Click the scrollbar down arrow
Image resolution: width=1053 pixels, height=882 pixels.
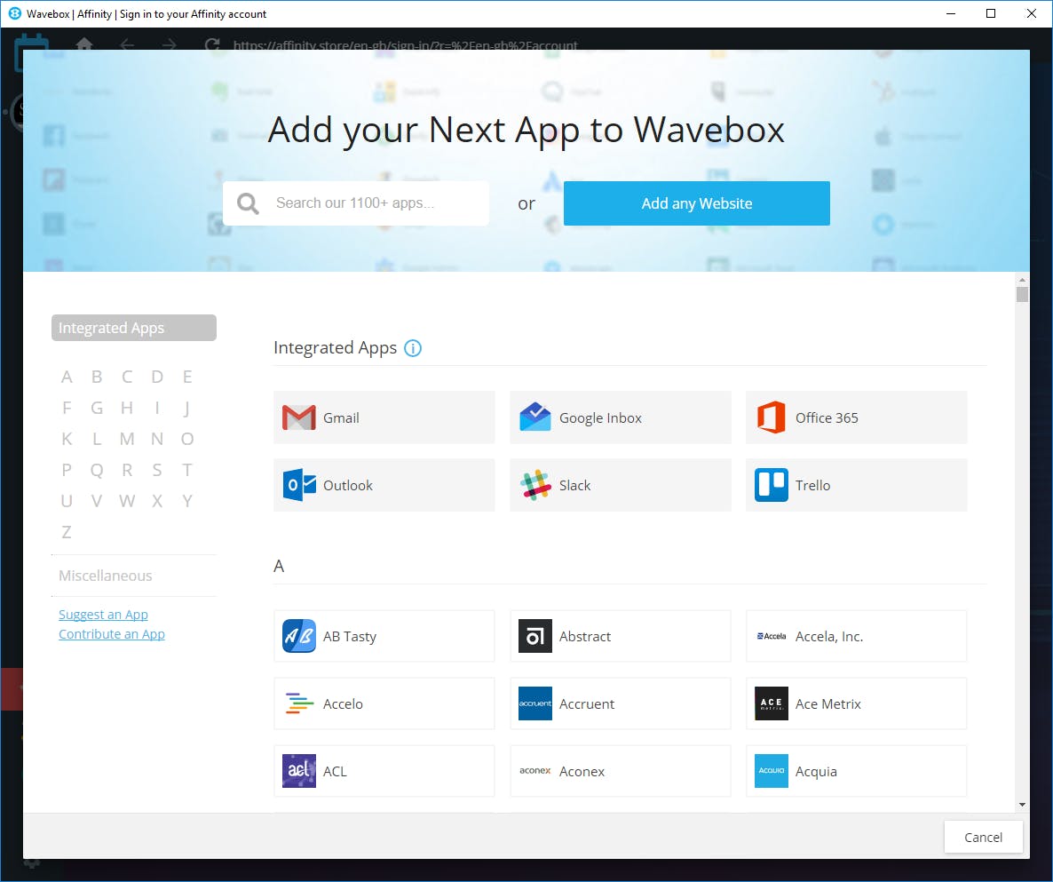click(x=1022, y=804)
